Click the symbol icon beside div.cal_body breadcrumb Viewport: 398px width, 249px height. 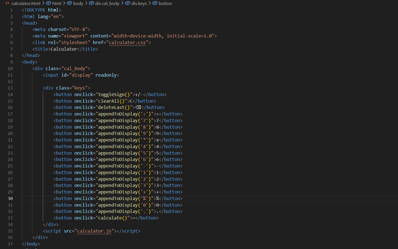(91, 3)
